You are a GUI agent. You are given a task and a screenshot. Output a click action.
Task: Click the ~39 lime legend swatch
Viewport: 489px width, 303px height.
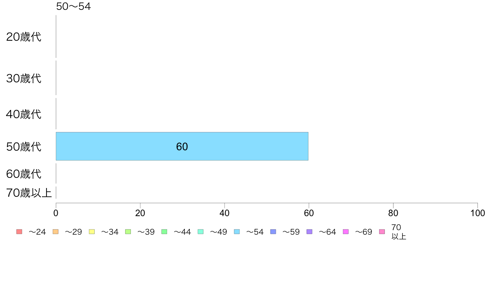pyautogui.click(x=128, y=231)
